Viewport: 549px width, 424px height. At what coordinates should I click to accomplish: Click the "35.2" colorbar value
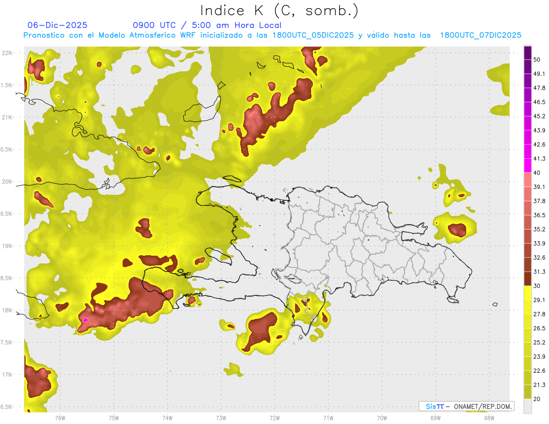pos(539,229)
